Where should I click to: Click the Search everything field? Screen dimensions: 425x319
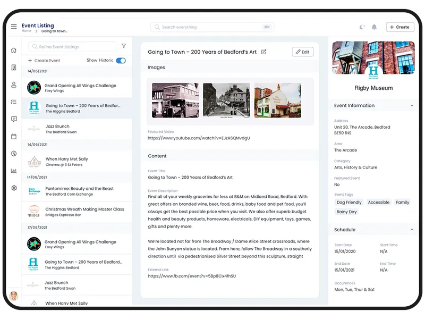point(212,27)
